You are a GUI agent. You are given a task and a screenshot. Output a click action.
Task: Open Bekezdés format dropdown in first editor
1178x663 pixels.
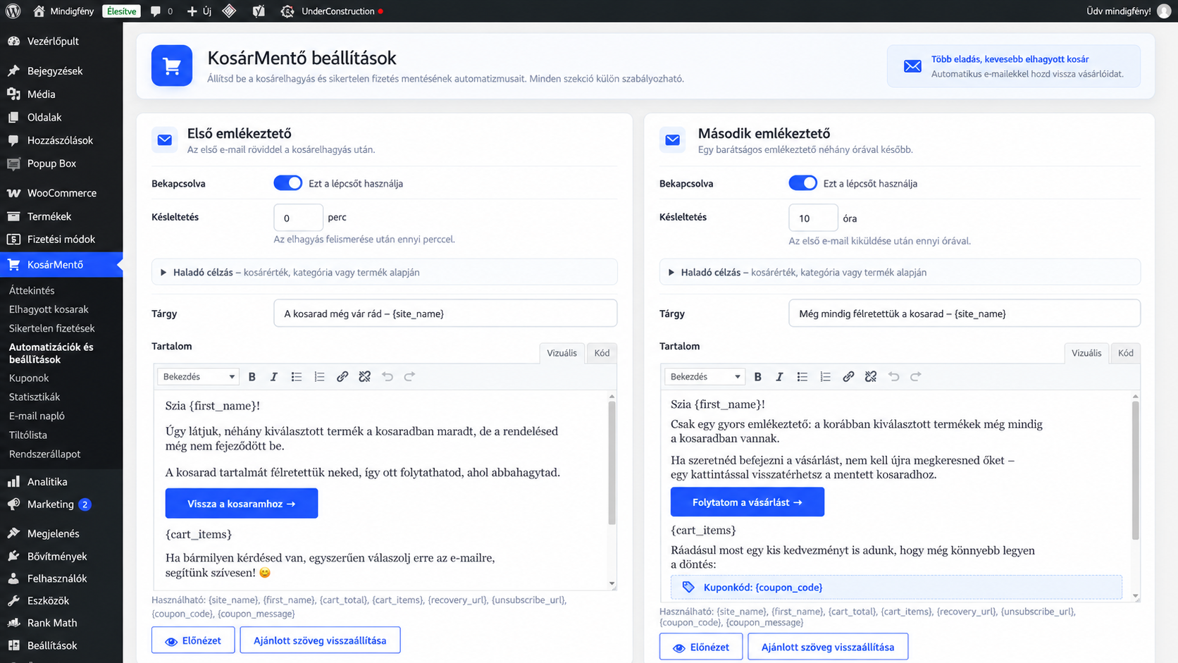click(x=198, y=377)
